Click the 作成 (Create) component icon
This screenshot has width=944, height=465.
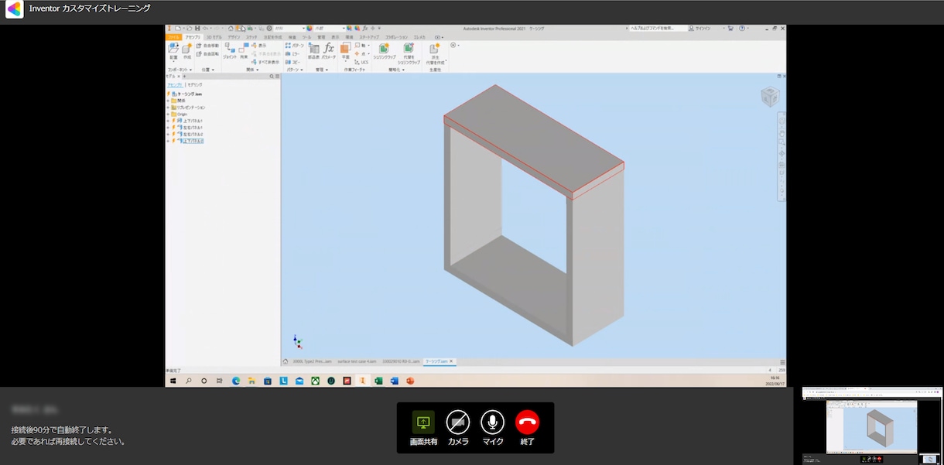tap(186, 49)
